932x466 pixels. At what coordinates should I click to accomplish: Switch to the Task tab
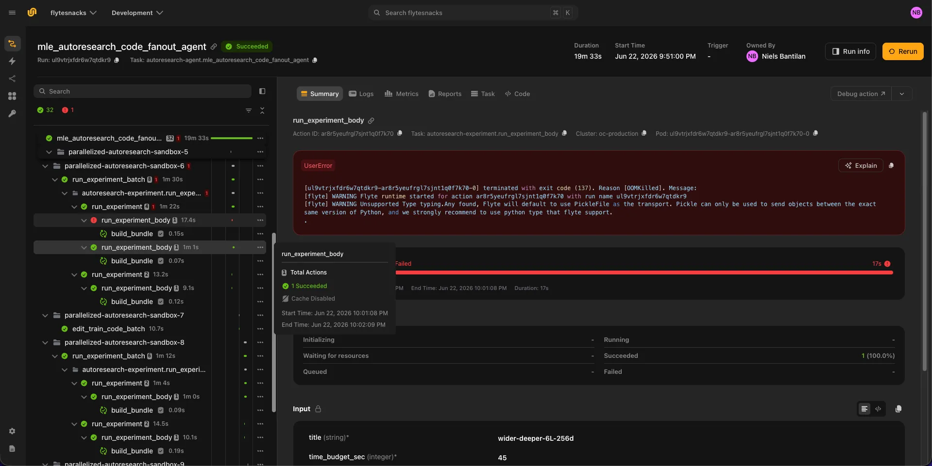click(x=483, y=94)
